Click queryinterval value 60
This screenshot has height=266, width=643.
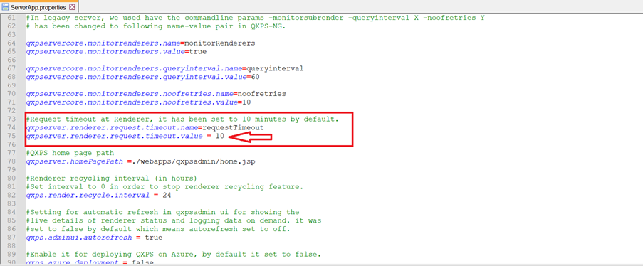coord(256,77)
